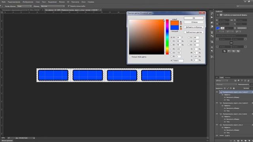This screenshot has height=142, width=253.
Task: Select the Lab L radio button
Action: 189,37
